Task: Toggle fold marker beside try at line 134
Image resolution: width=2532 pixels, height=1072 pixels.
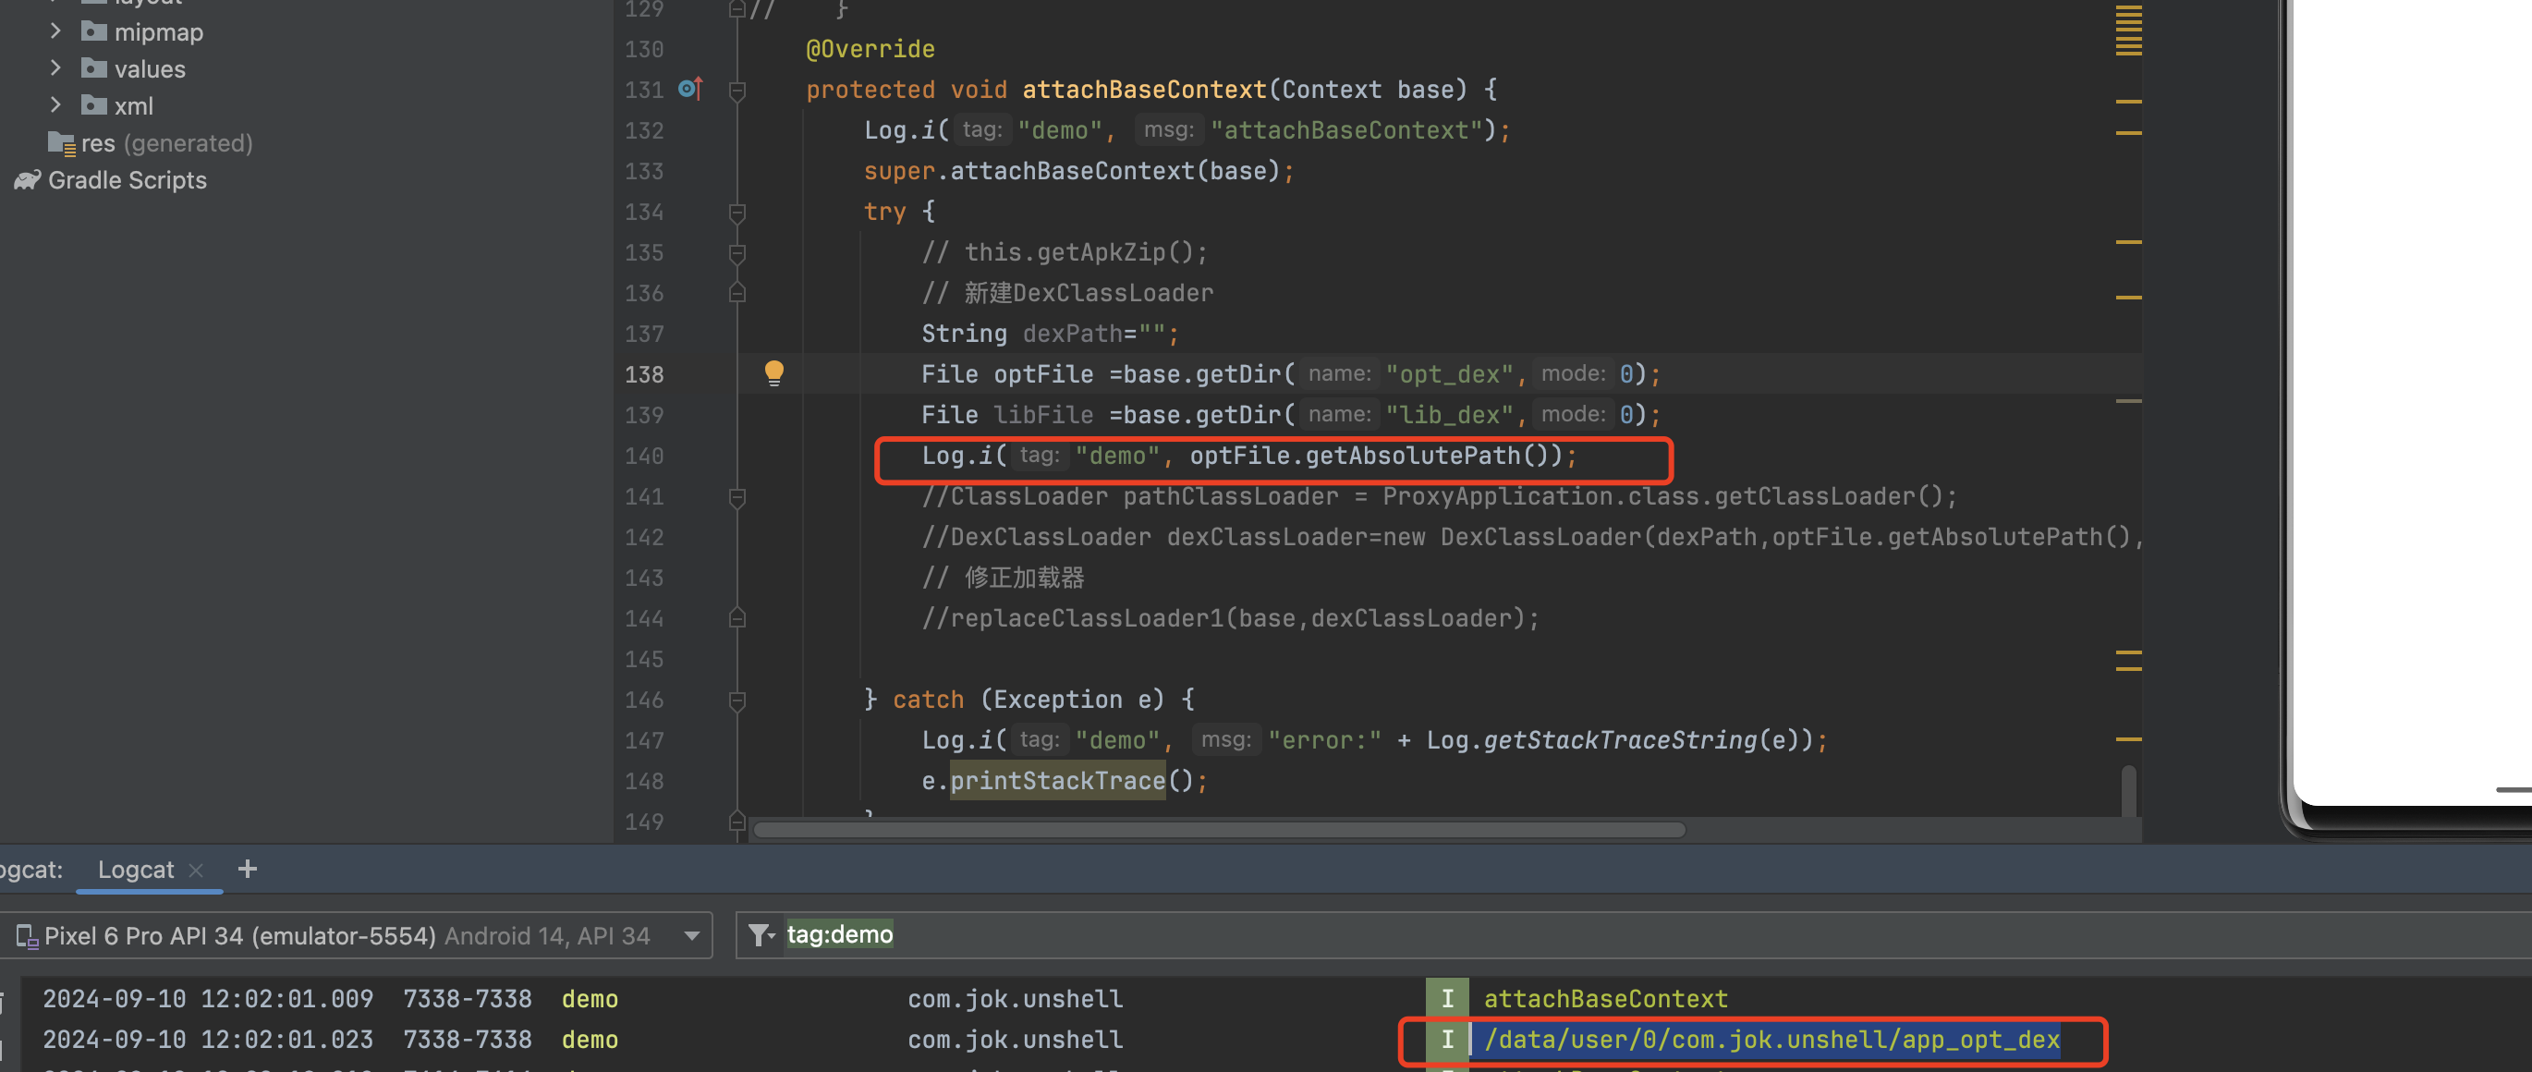Action: pos(737,213)
